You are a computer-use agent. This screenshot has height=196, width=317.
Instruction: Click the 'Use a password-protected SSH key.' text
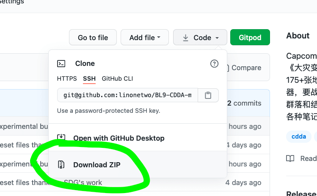pyautogui.click(x=109, y=111)
